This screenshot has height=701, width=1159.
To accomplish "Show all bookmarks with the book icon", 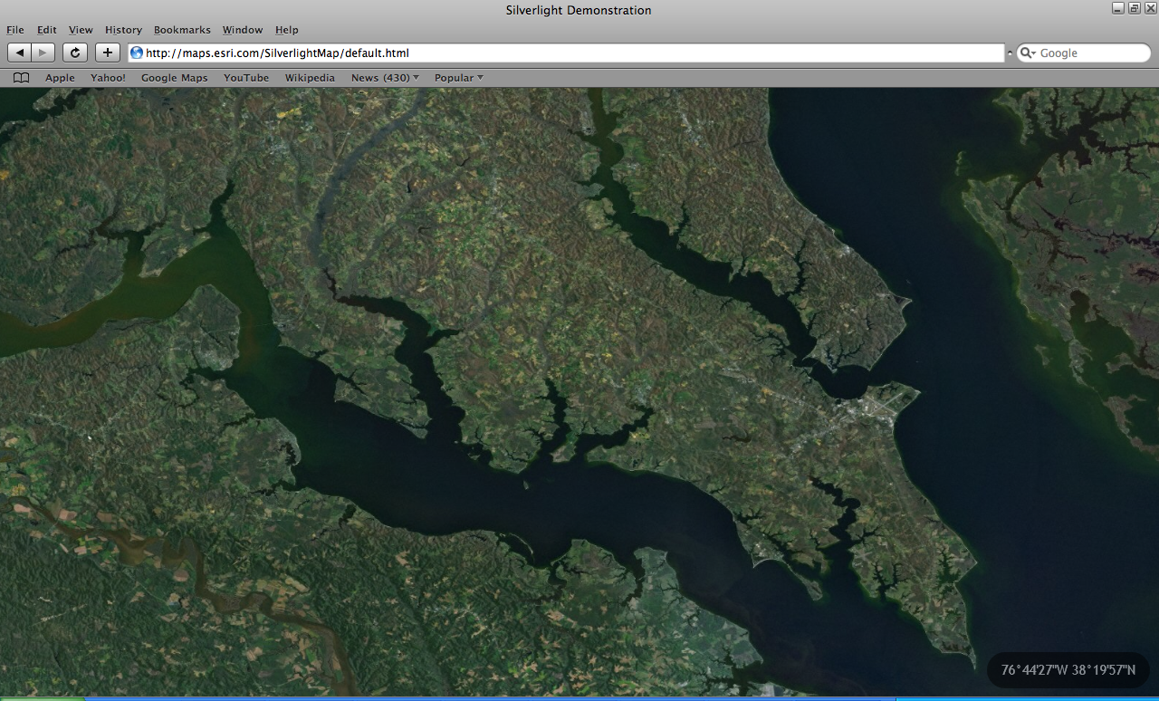I will (x=22, y=78).
